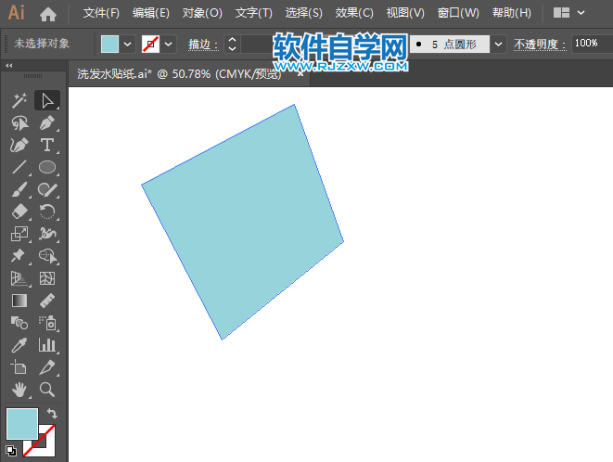This screenshot has width=613, height=462.
Task: Select the Type tool
Action: [x=47, y=145]
